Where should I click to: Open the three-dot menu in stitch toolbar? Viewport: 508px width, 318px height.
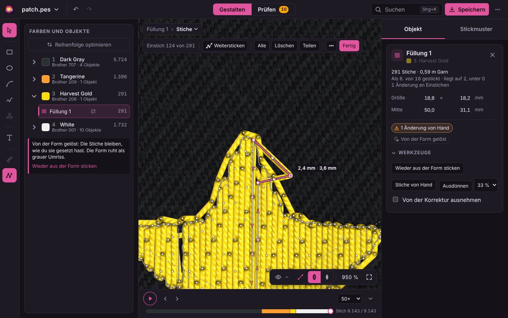click(331, 46)
